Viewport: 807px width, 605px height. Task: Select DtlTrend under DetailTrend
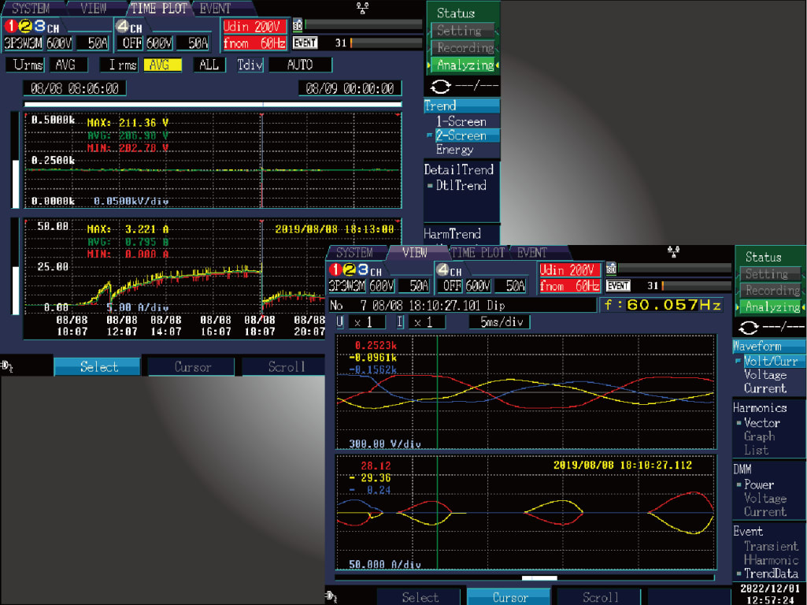[461, 185]
